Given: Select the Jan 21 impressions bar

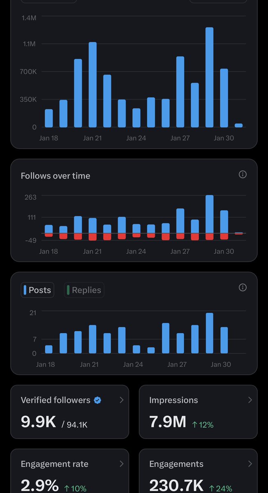Looking at the screenshot, I should [x=92, y=85].
